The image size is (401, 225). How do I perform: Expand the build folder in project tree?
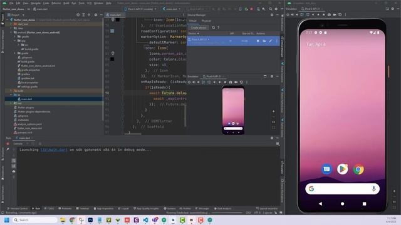click(x=11, y=91)
